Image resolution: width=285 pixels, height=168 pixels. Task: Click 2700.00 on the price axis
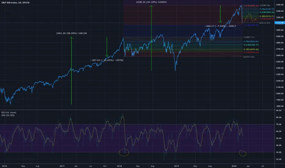[x=280, y=49]
